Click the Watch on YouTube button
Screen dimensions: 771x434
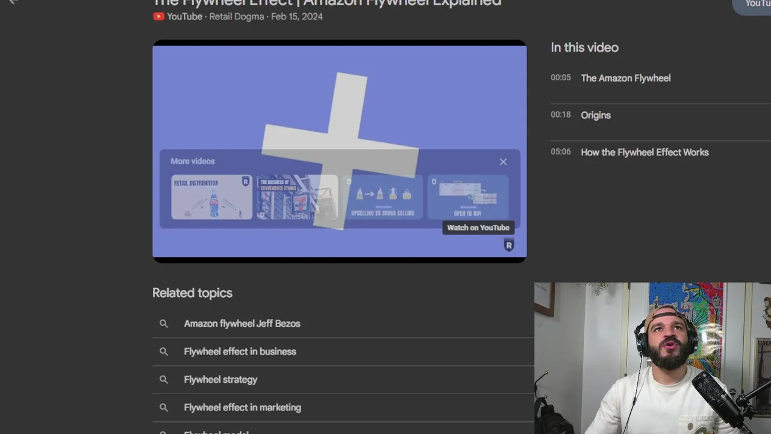click(x=478, y=227)
